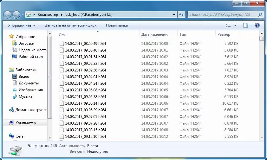This screenshot has height=160, width=267.
Task: Click file icon of 14.03.2017_09.08.15.h264
Action: [62, 130]
